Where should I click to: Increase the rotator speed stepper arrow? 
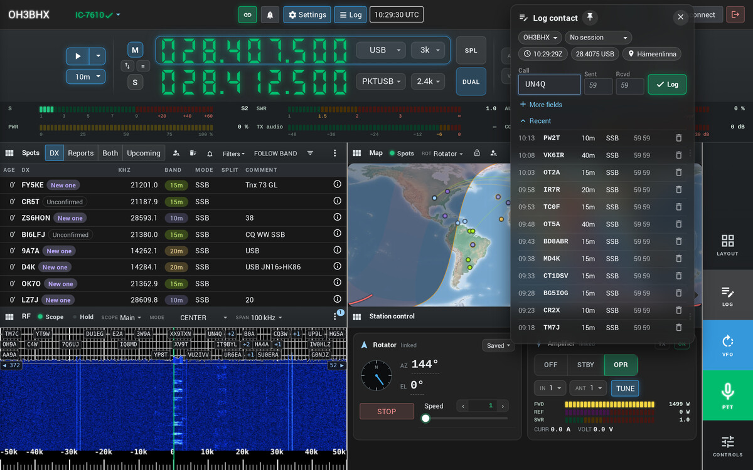click(x=503, y=406)
